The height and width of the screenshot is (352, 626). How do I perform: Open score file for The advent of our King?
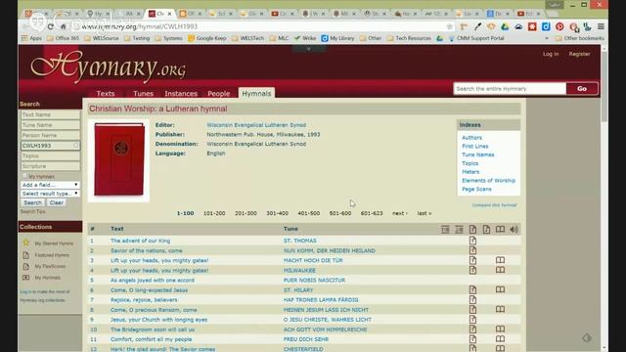(x=472, y=241)
